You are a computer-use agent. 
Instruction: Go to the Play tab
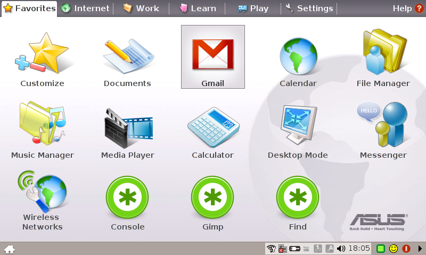pyautogui.click(x=253, y=8)
